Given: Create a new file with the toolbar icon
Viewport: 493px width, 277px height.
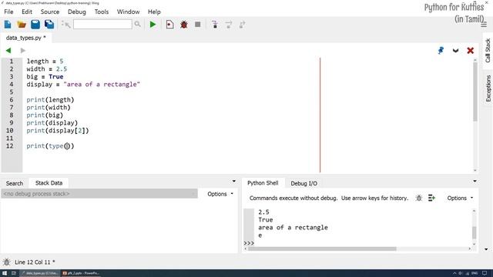Looking at the screenshot, I should coord(8,25).
